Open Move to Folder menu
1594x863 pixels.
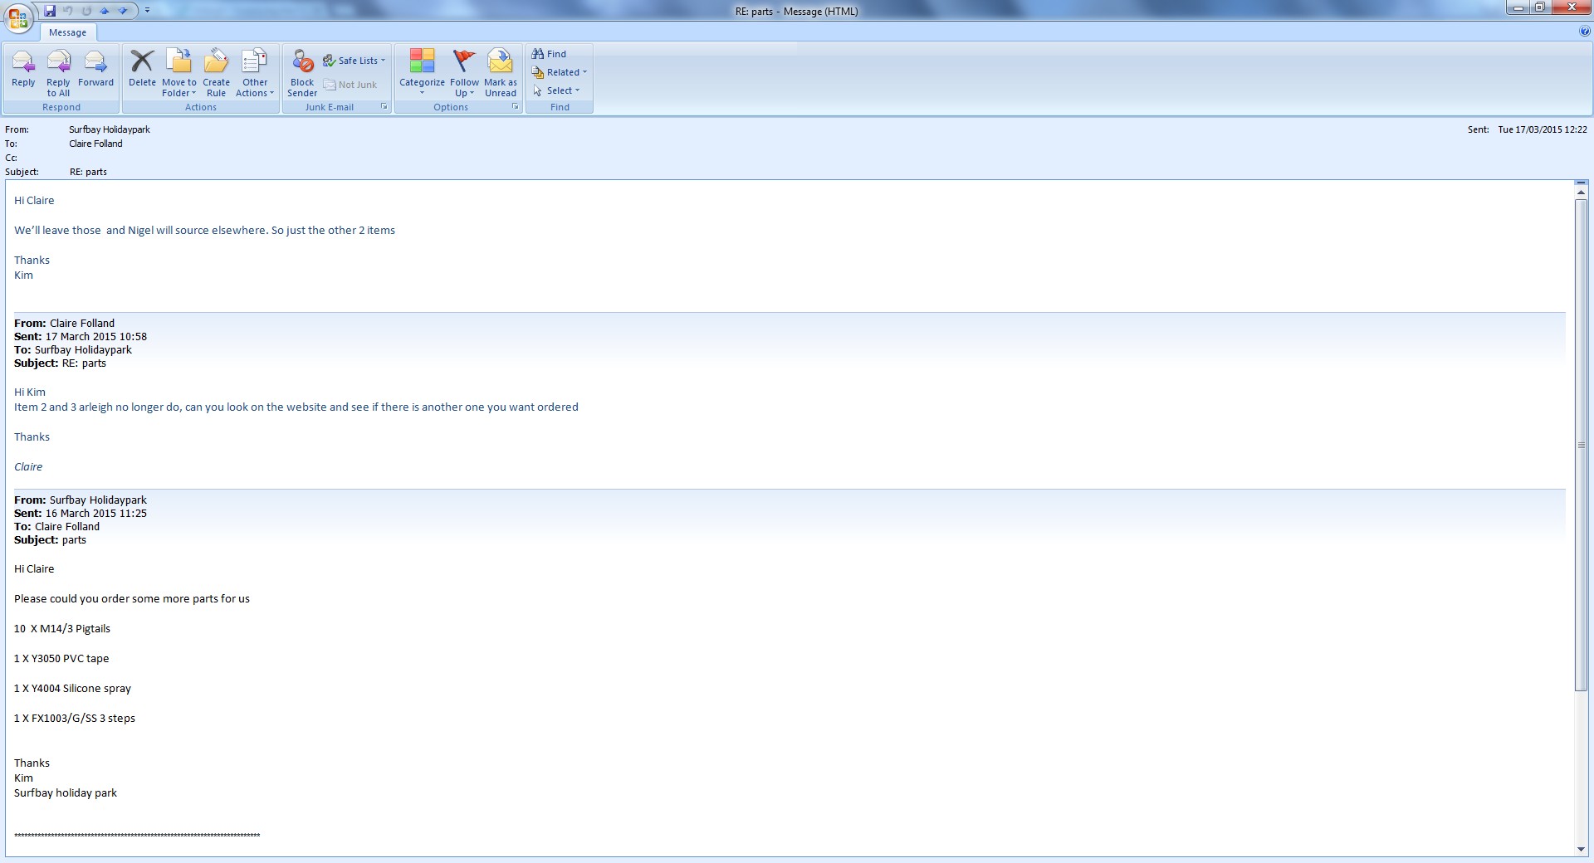(178, 72)
